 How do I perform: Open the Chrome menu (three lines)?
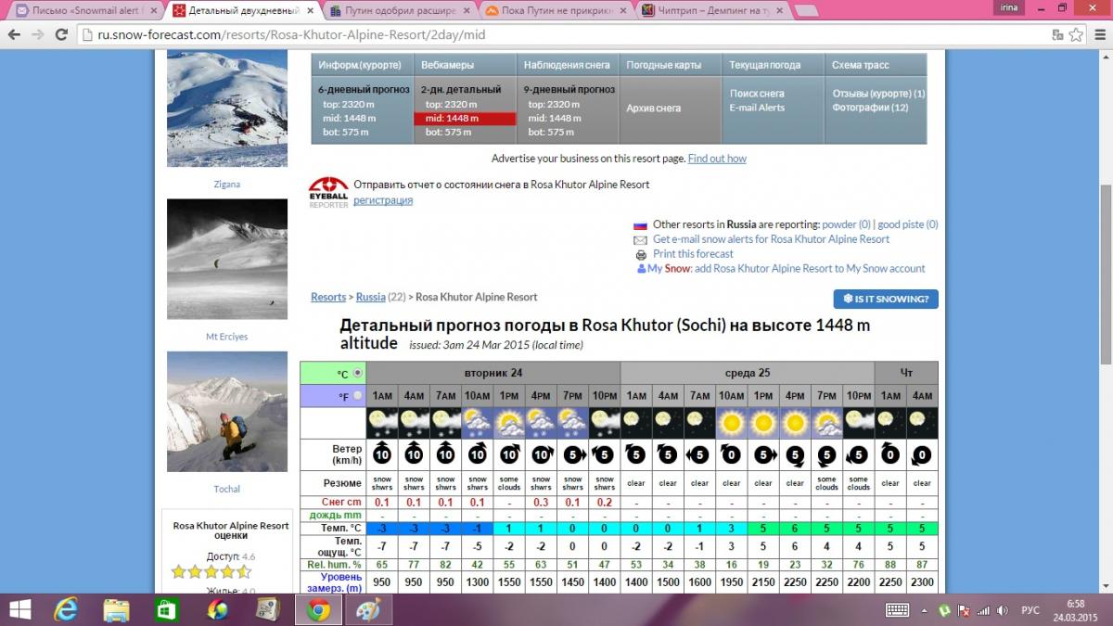(x=1099, y=34)
